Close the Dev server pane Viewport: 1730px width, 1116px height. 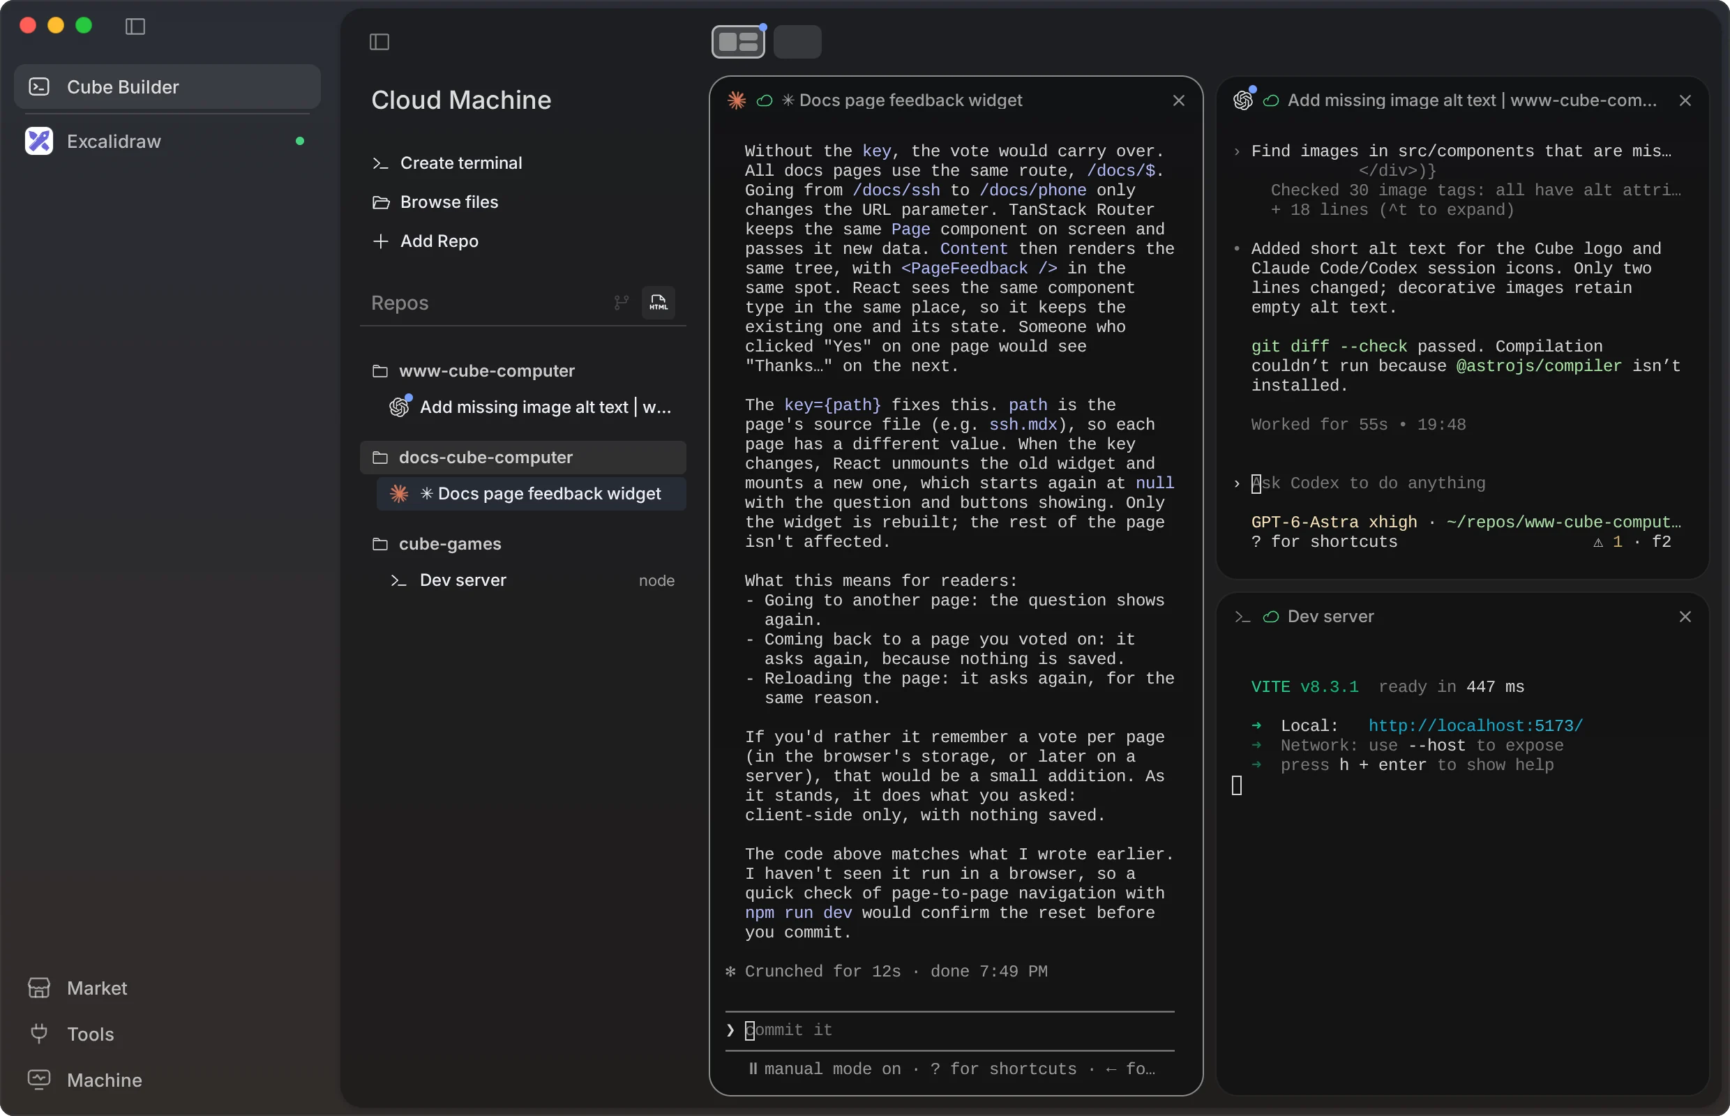tap(1685, 617)
